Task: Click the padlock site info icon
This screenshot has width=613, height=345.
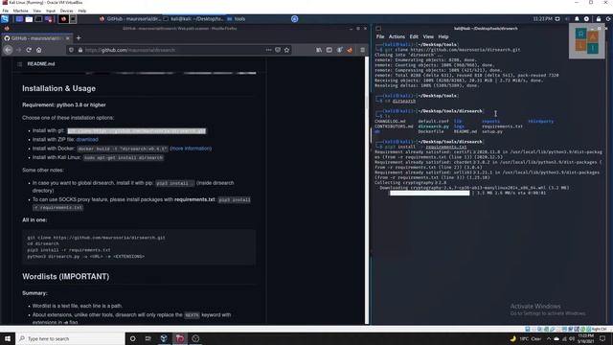Action: pyautogui.click(x=80, y=50)
